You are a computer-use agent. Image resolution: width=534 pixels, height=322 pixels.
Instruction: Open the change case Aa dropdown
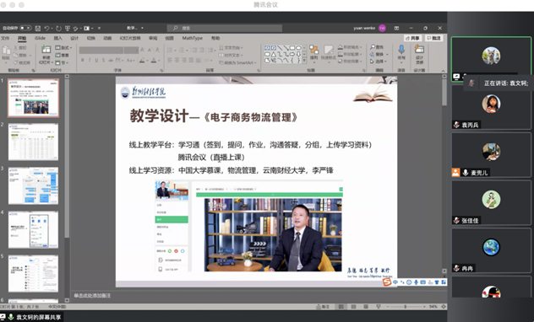[x=131, y=60]
